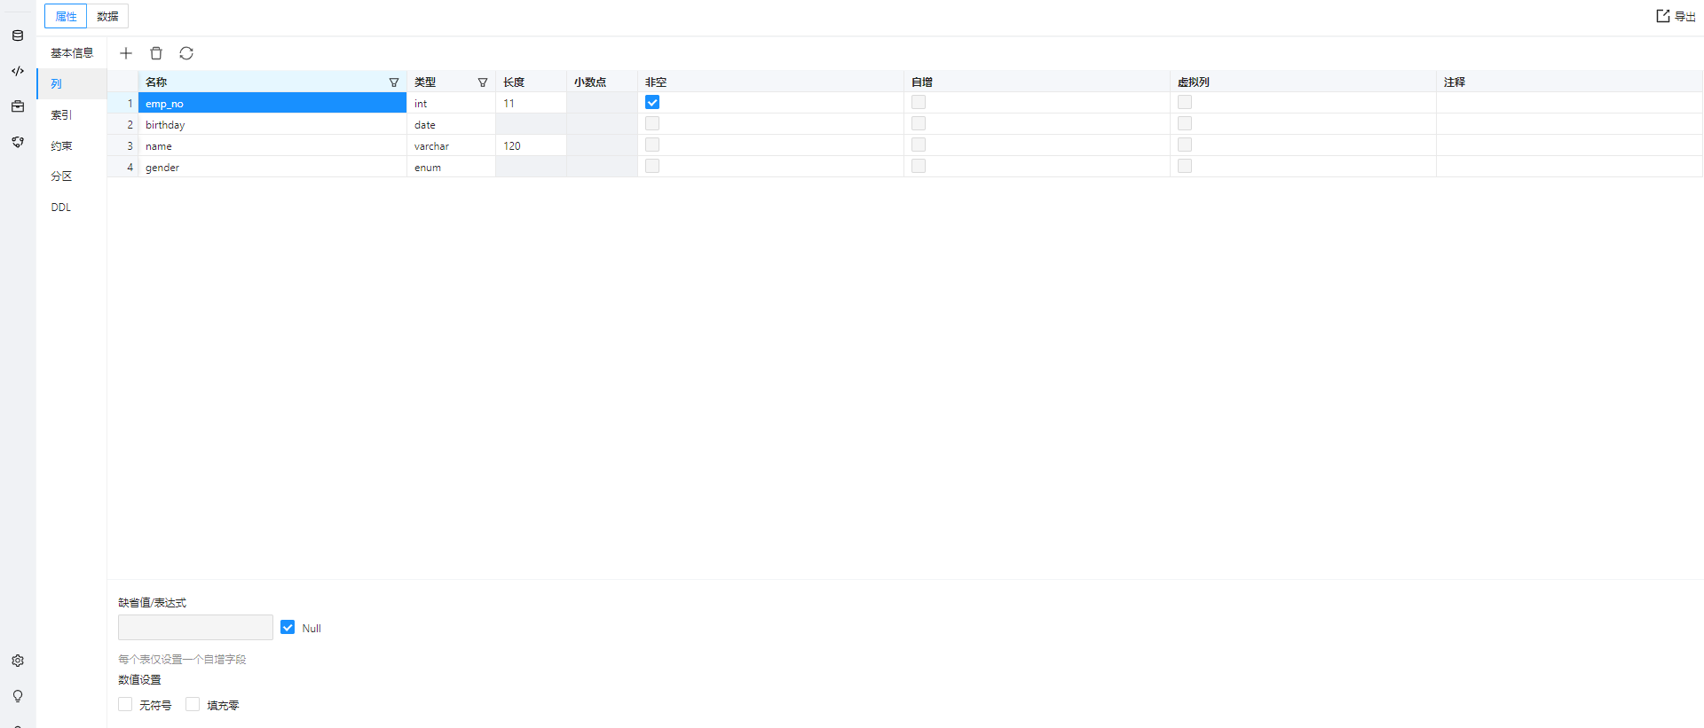Screen dimensions: 1704x728
Task: Click the enum type cell
Action: point(451,167)
